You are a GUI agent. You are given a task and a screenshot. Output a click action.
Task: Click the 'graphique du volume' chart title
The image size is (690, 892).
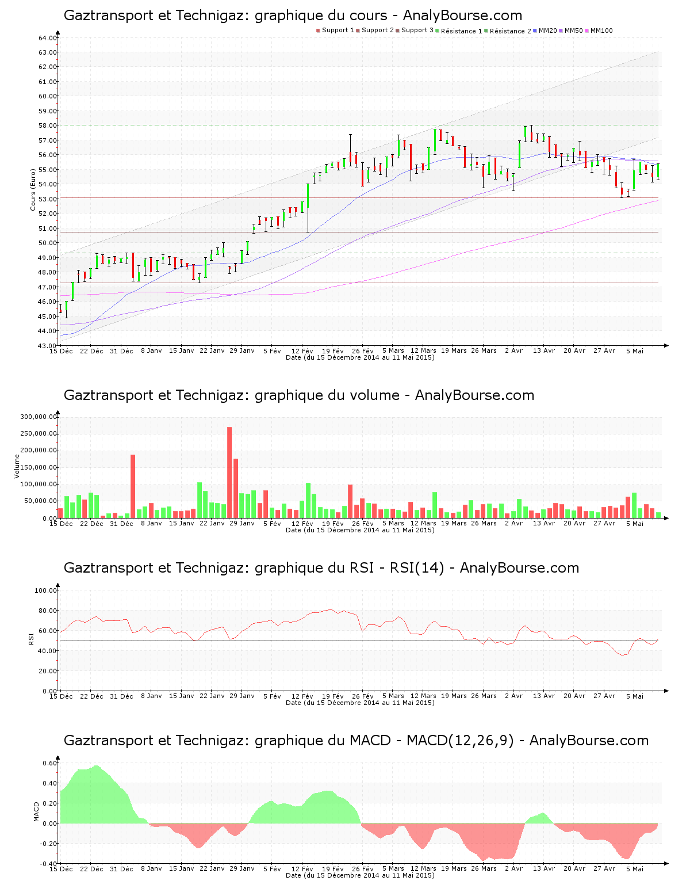pyautogui.click(x=298, y=395)
